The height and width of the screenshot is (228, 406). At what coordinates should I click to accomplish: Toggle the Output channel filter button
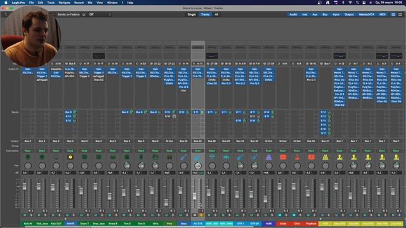tap(349, 15)
